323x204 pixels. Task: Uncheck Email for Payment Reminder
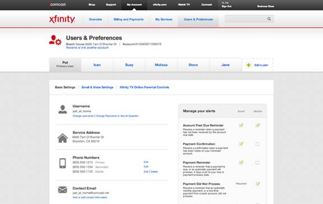(241, 163)
